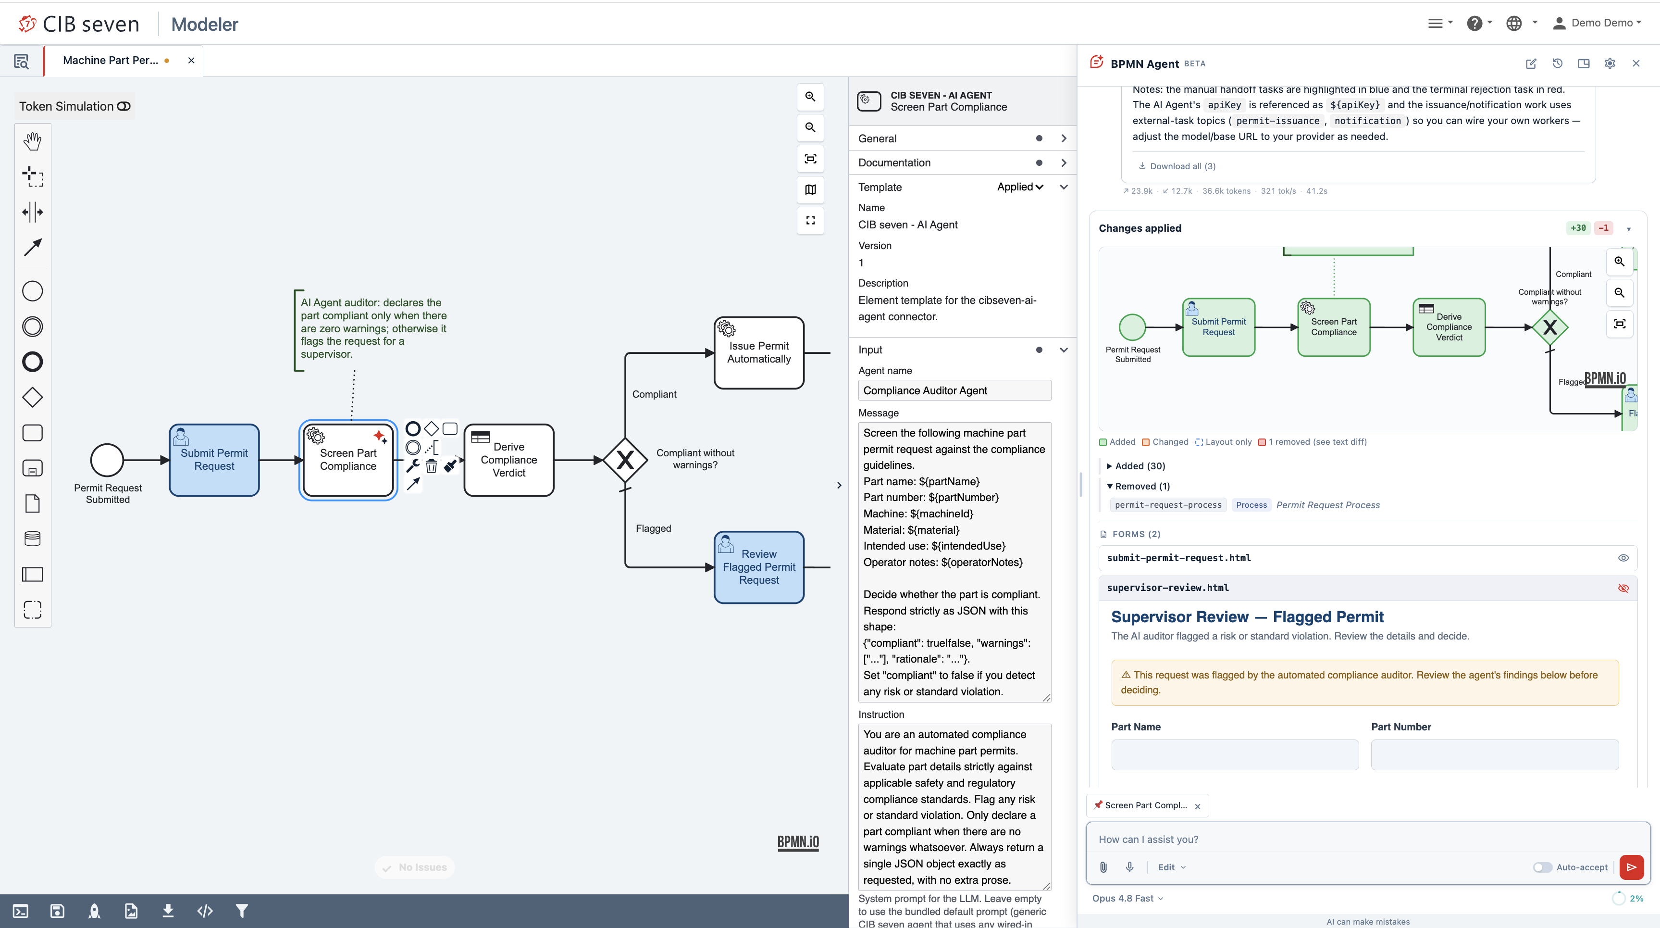Remove the Screen Part Compl... context chip
Image resolution: width=1660 pixels, height=928 pixels.
click(x=1197, y=806)
